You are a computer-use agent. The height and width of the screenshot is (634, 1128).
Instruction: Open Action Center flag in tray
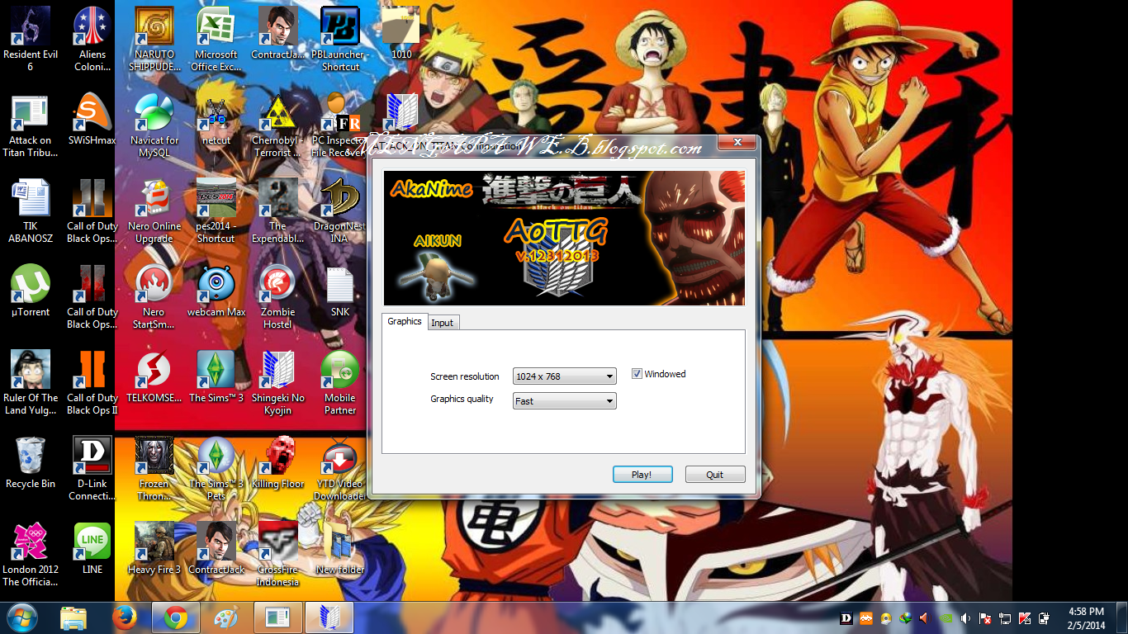coord(984,618)
